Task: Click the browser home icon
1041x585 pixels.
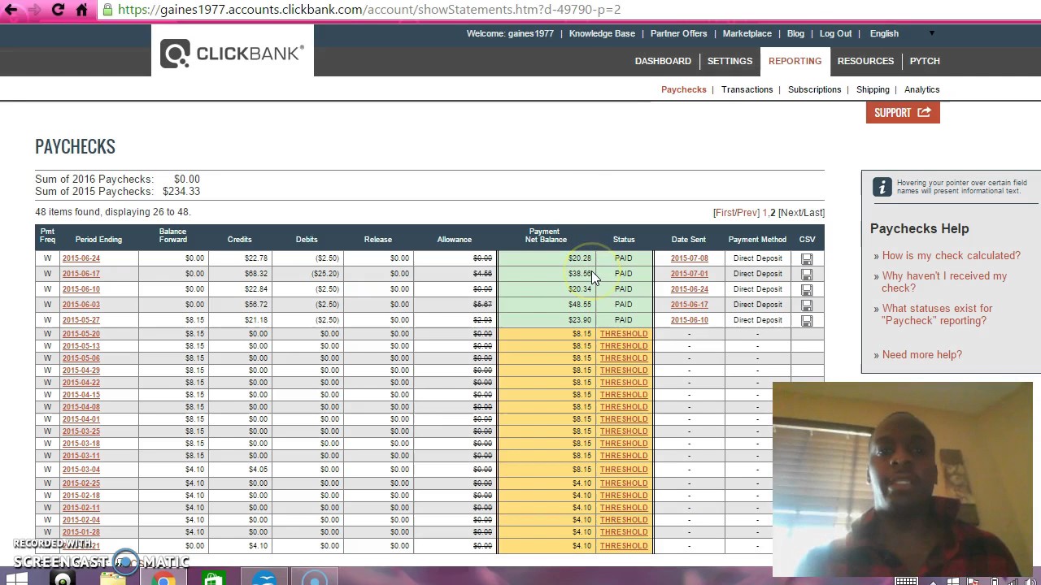Action: pyautogui.click(x=81, y=10)
